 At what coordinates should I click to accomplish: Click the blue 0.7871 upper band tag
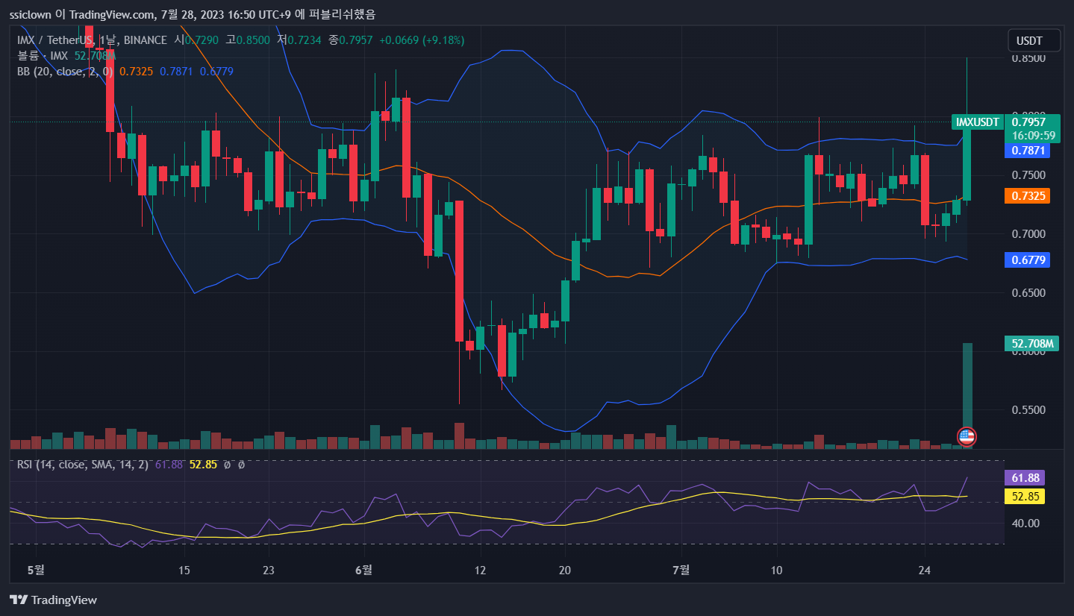(x=1027, y=151)
